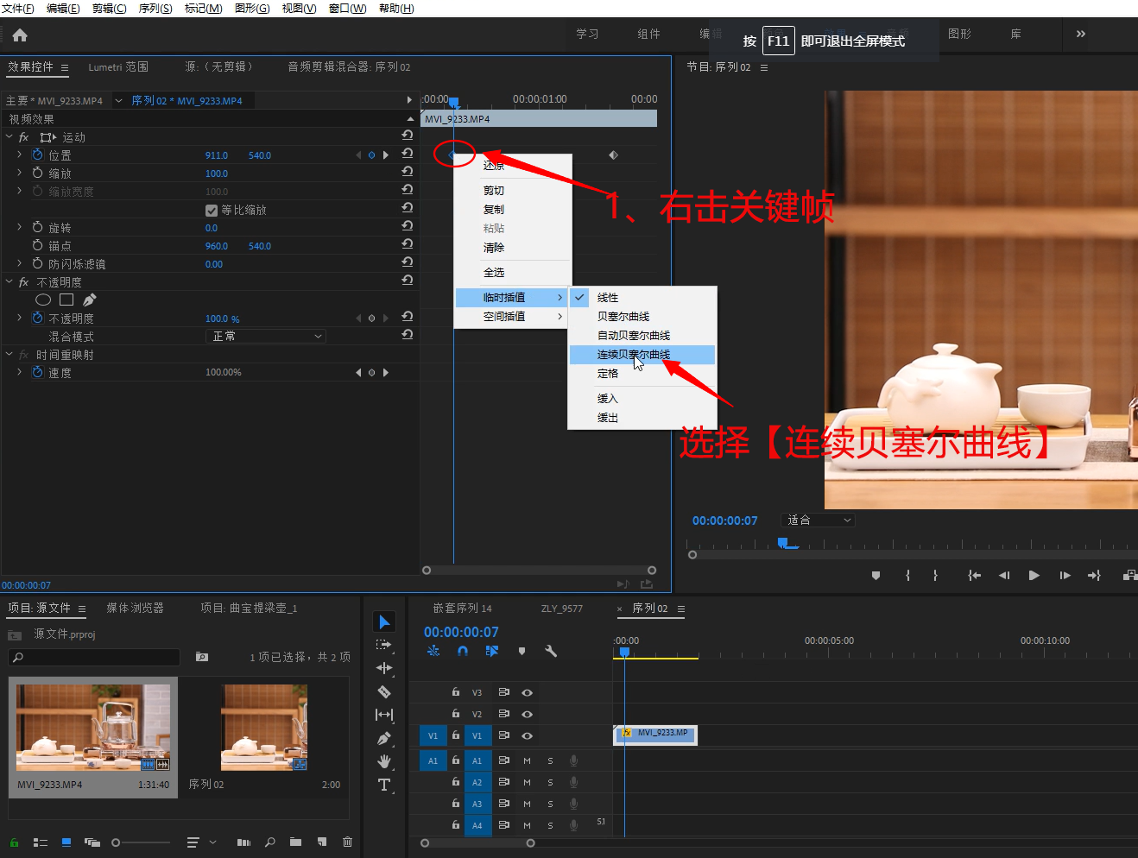Choose 缓入 from the submenu

(642, 398)
